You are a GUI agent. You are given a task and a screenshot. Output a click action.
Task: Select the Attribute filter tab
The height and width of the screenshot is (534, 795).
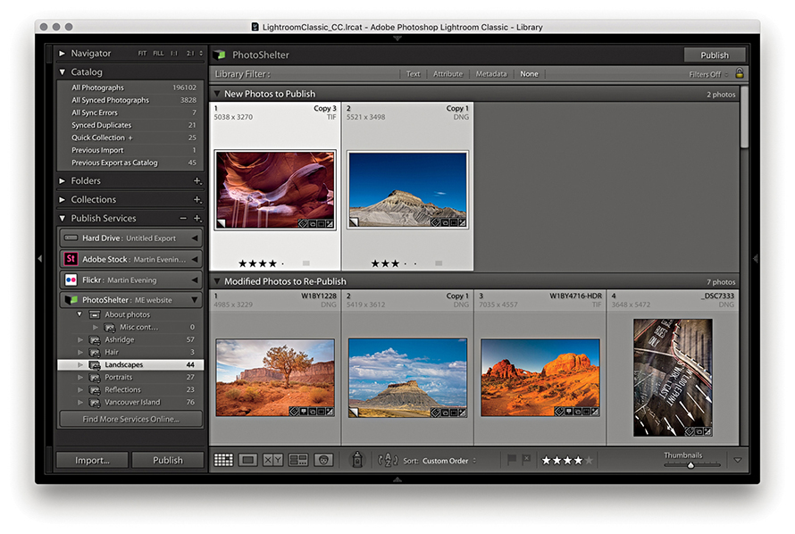[448, 74]
